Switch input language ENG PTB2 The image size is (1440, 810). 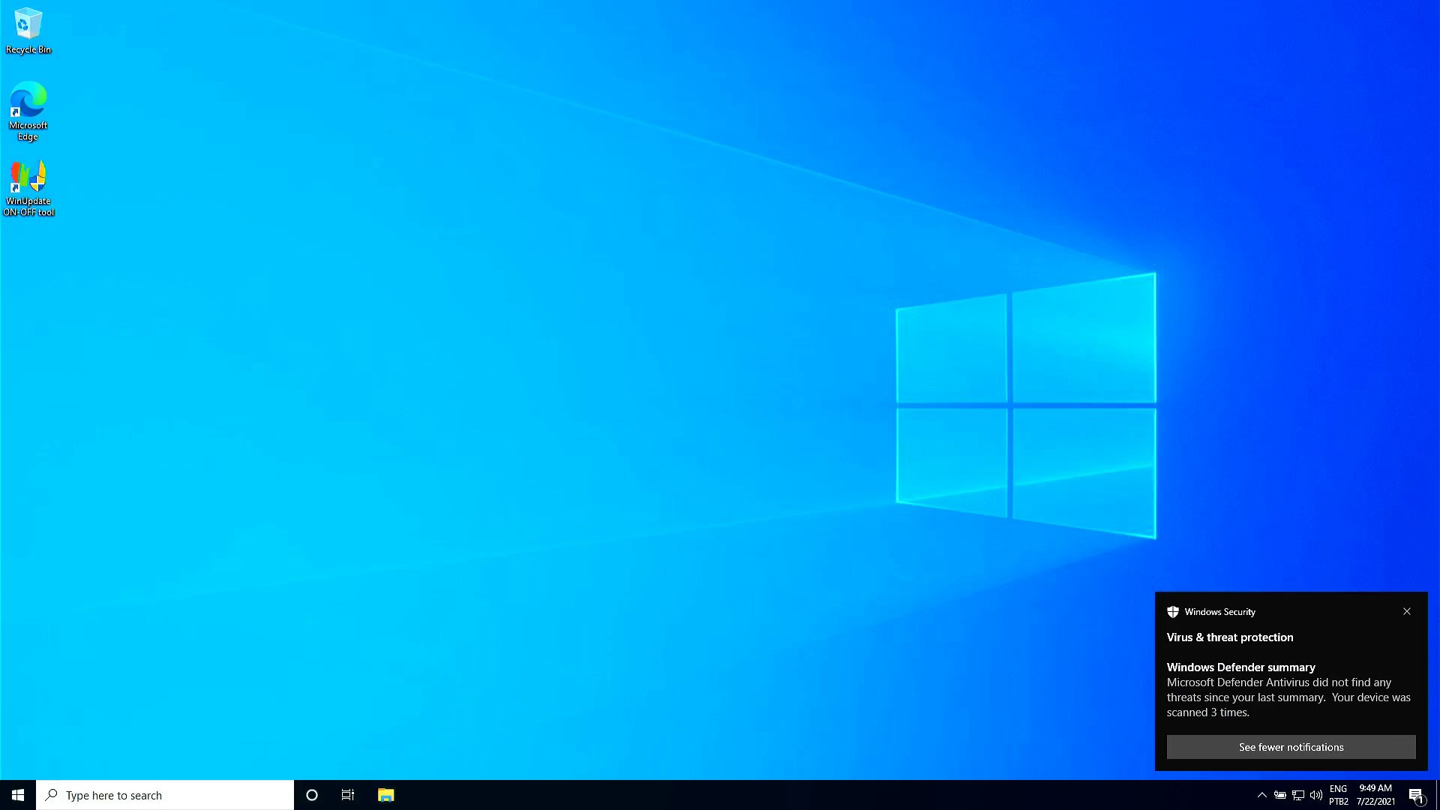(1339, 795)
